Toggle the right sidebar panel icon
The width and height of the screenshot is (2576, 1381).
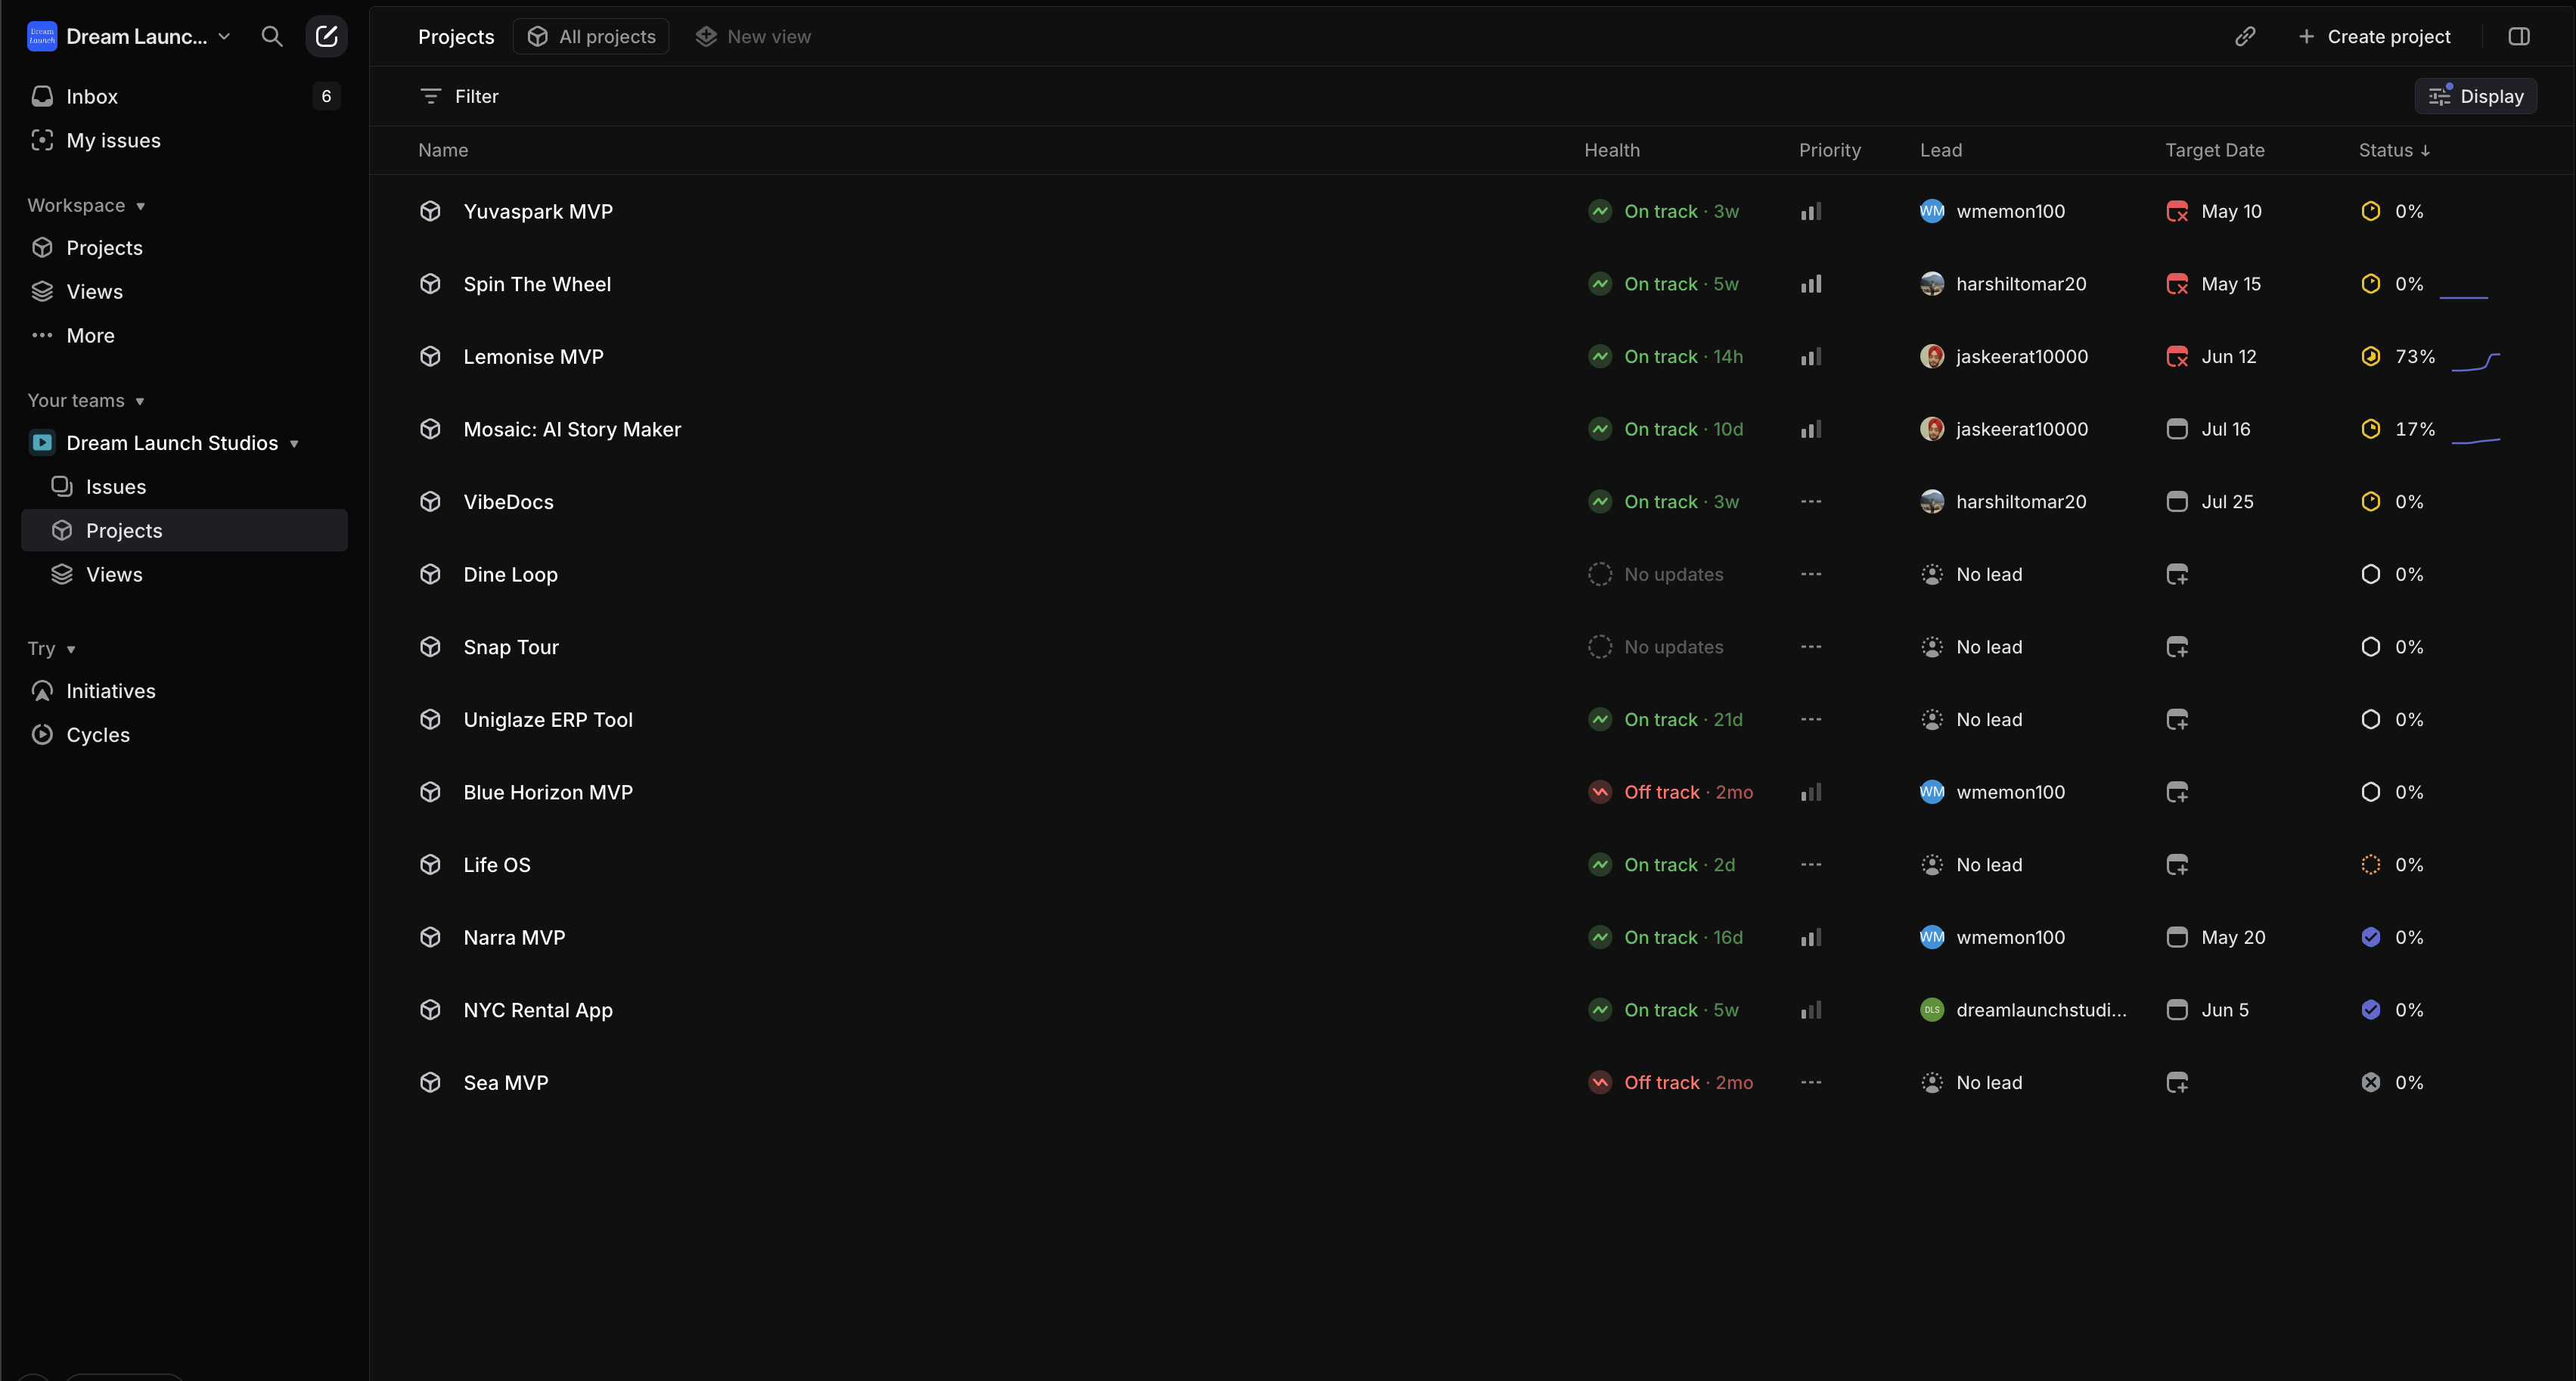point(2519,37)
